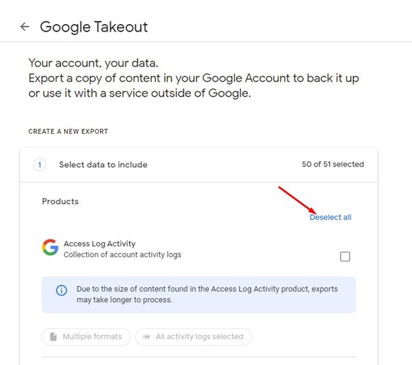This screenshot has width=412, height=365.
Task: Click the Select data to include header
Action: coord(103,165)
